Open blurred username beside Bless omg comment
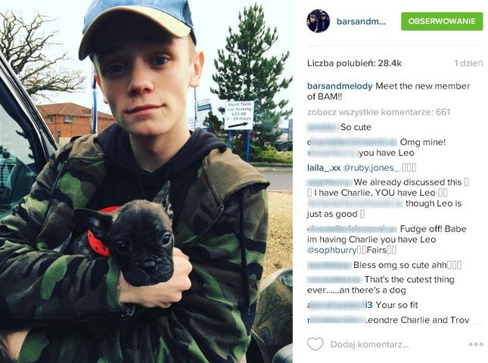 coord(329,265)
